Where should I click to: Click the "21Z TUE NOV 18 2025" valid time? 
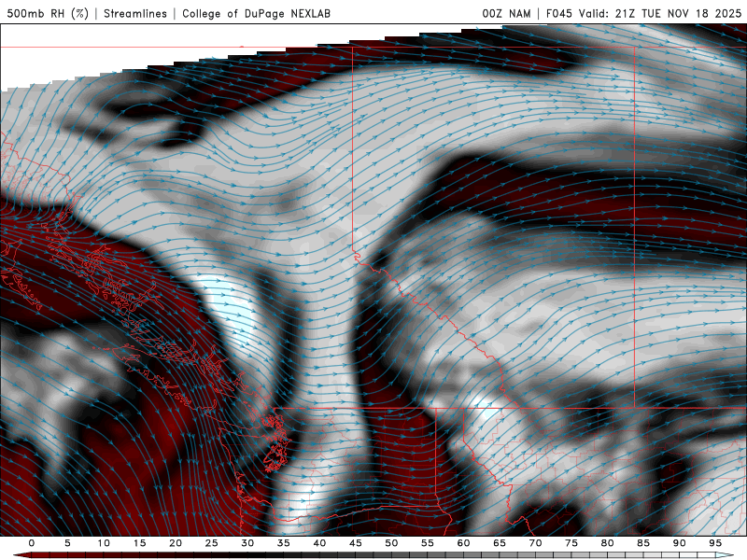click(x=679, y=13)
